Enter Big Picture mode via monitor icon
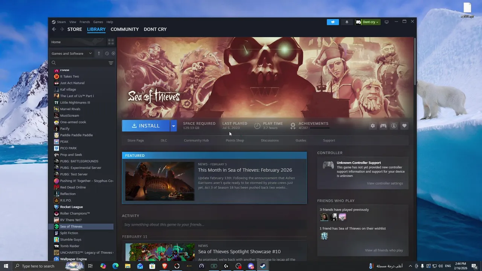This screenshot has height=271, width=482. click(x=386, y=22)
